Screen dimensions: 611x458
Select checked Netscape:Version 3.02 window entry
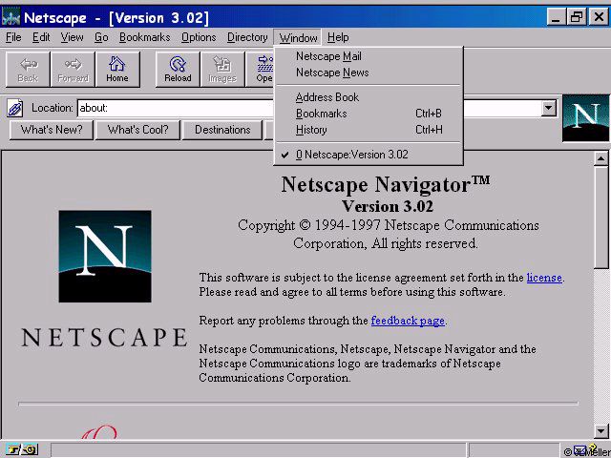pyautogui.click(x=369, y=155)
